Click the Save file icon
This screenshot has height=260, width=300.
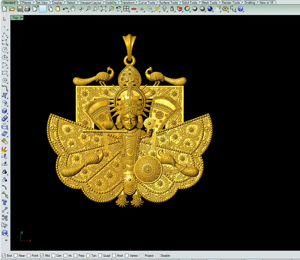pyautogui.click(x=20, y=9)
